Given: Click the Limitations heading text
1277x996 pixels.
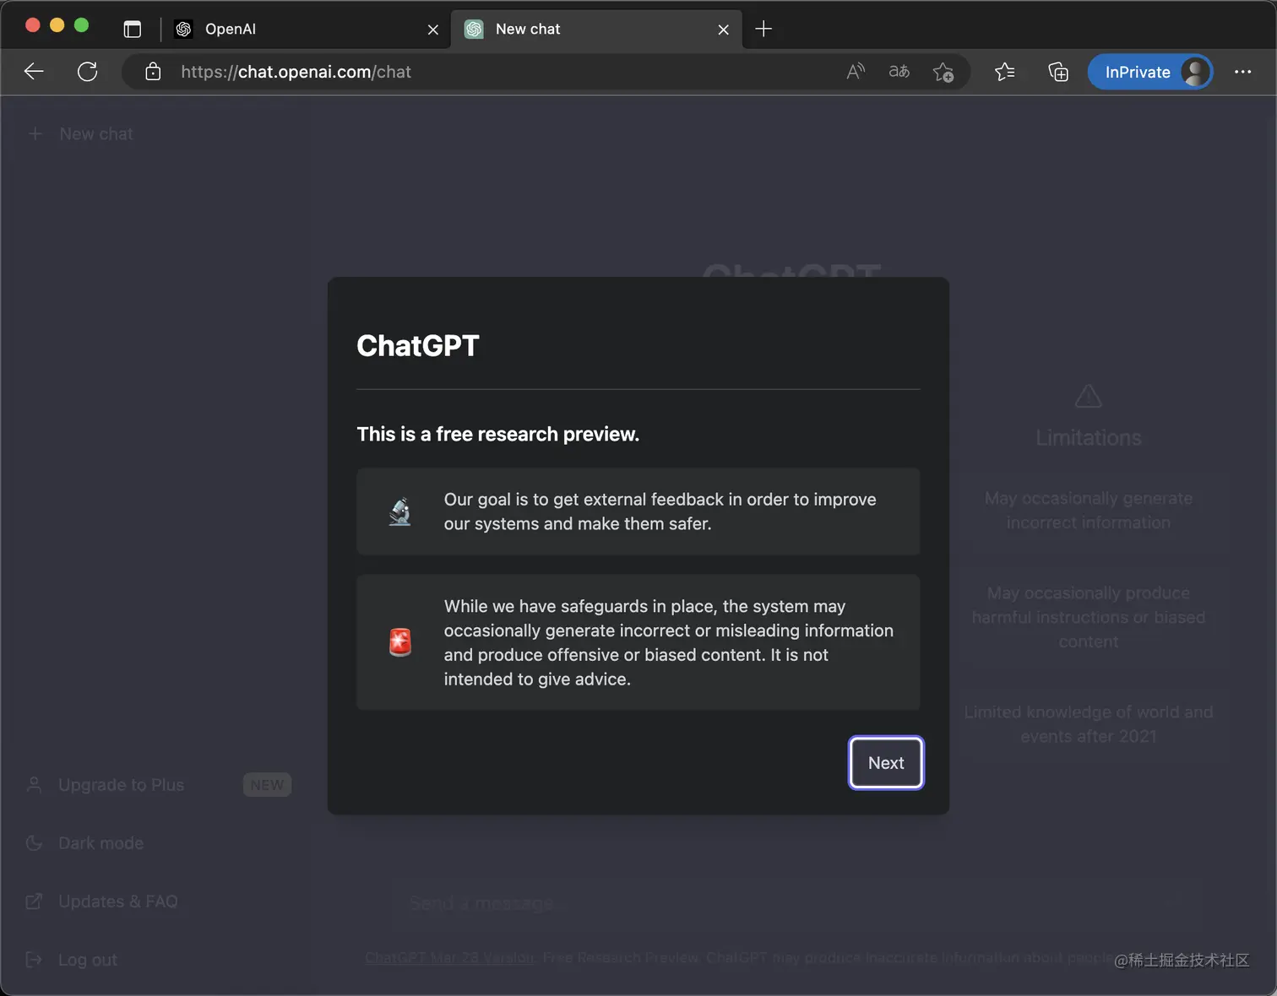Looking at the screenshot, I should (x=1089, y=438).
